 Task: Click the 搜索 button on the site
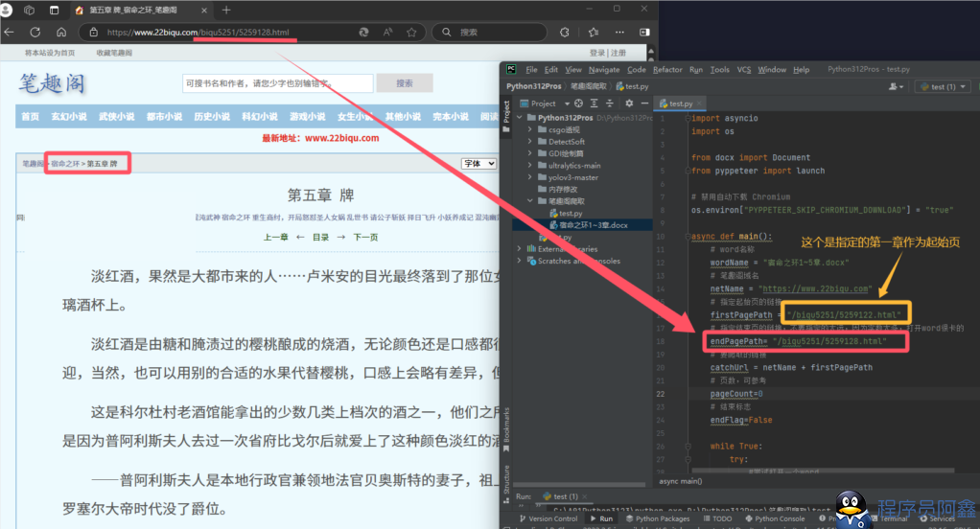click(405, 83)
